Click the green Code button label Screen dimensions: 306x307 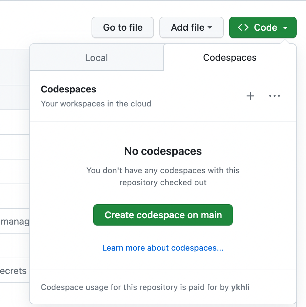[265, 27]
